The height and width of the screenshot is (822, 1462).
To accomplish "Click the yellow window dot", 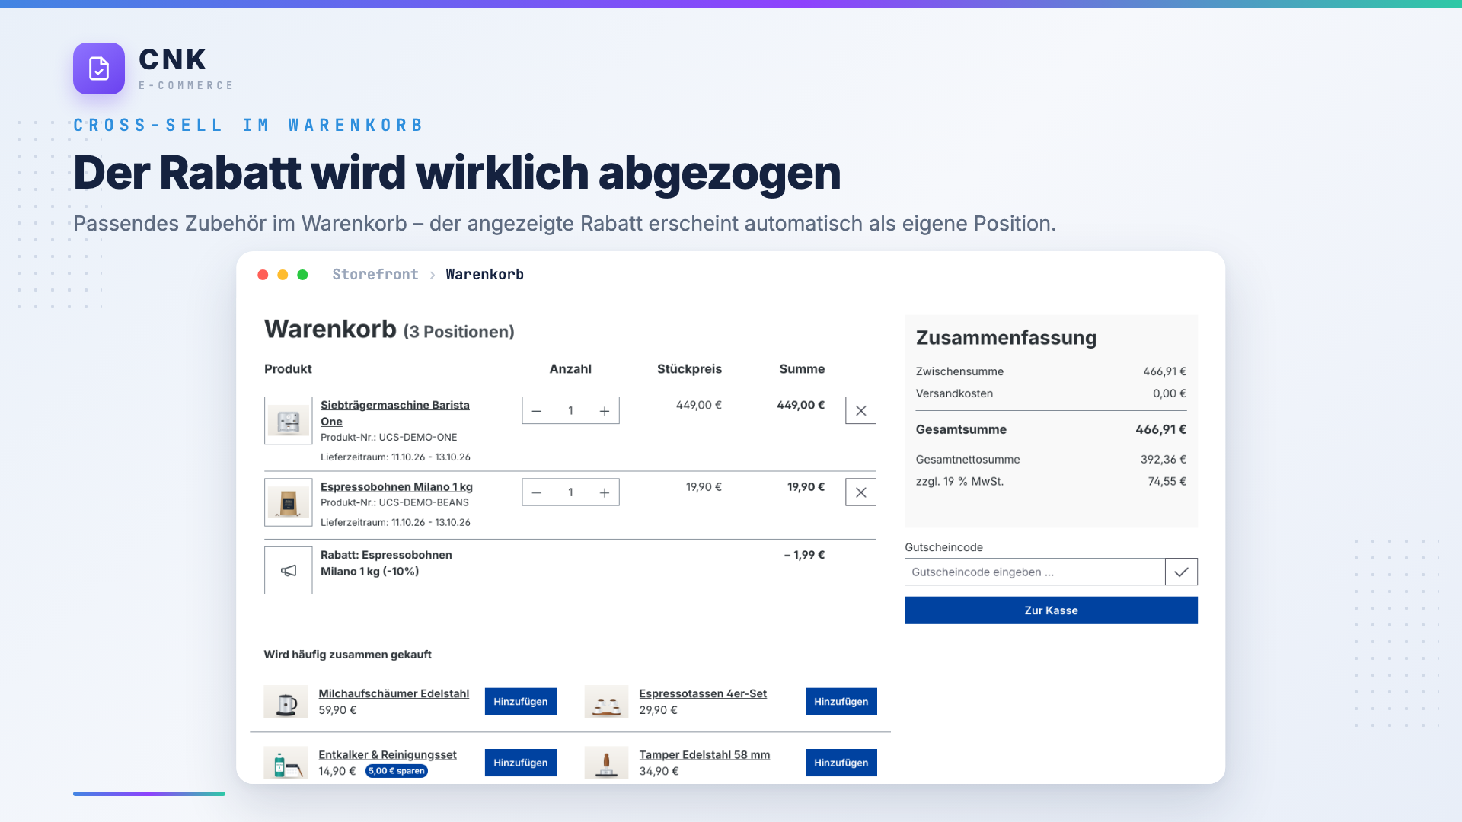I will 283,275.
